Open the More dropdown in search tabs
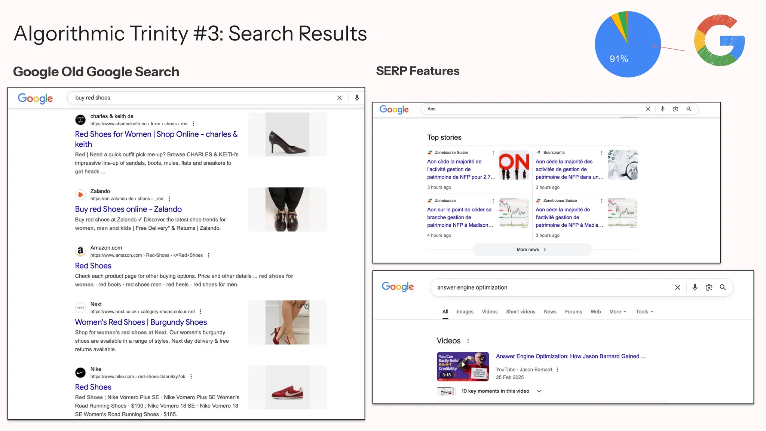This screenshot has height=431, width=766. (618, 312)
